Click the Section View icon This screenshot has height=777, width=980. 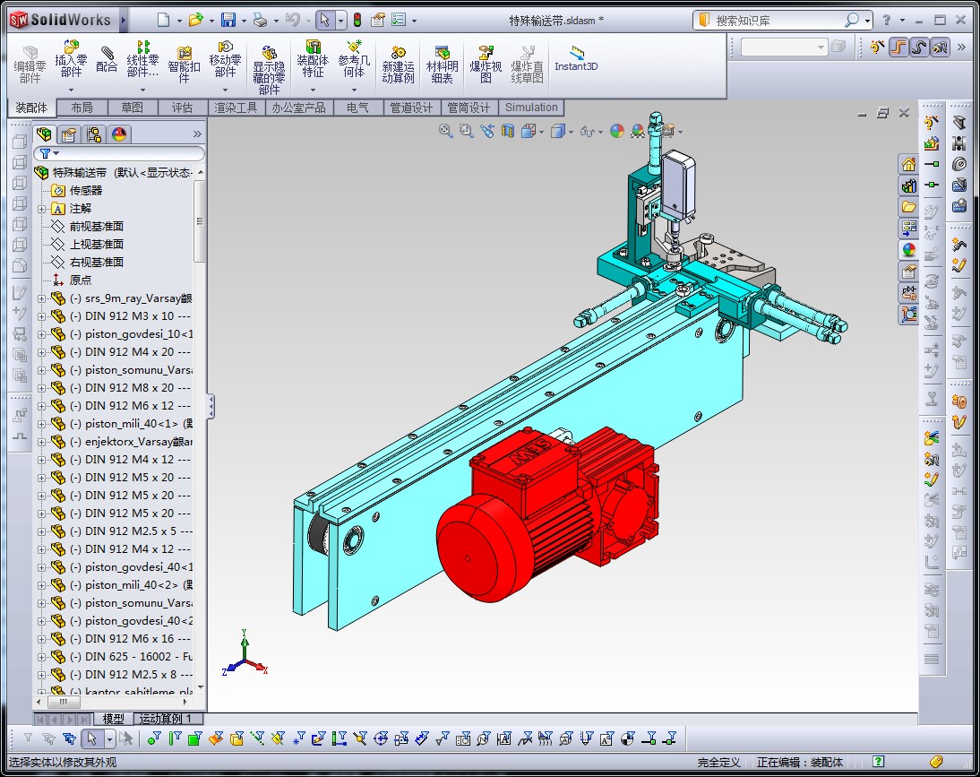[x=508, y=131]
